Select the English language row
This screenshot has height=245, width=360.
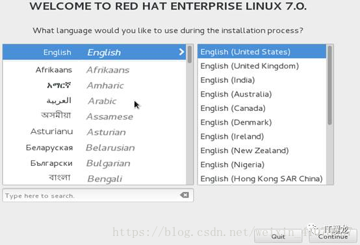(94, 52)
